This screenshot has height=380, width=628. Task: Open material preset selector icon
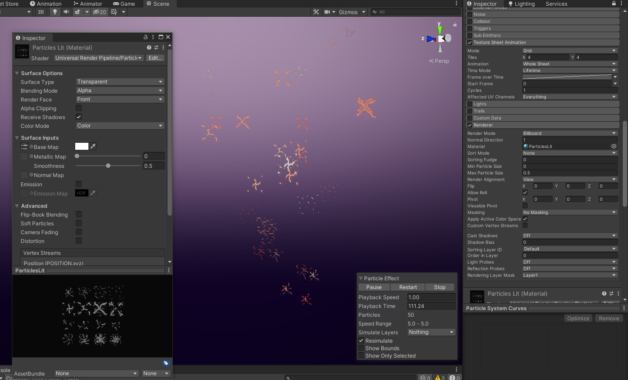tap(156, 47)
